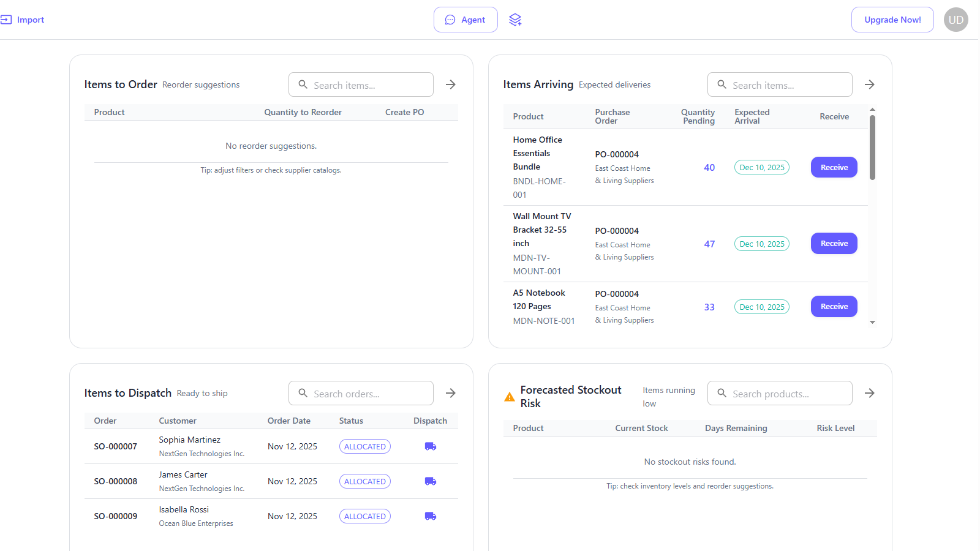Click the ALLOCATED status badge for SO-000009
Viewport: 980px width, 551px height.
pos(365,516)
